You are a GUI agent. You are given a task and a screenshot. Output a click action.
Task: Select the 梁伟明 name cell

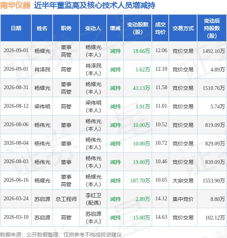tap(42, 107)
